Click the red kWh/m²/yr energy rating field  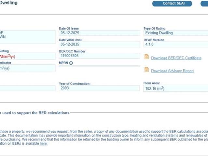tap(28, 57)
